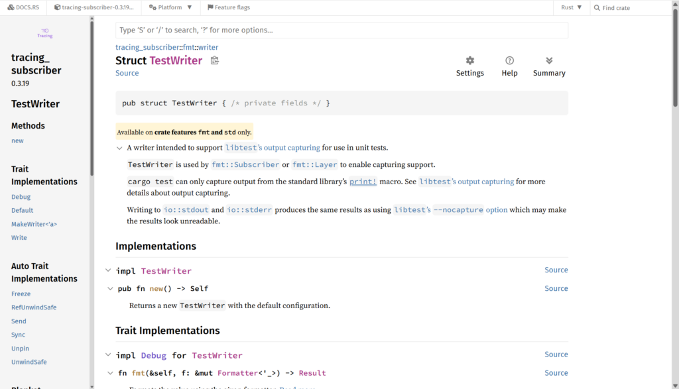This screenshot has height=389, width=679.
Task: Copy item path using clipboard icon
Action: coord(214,61)
